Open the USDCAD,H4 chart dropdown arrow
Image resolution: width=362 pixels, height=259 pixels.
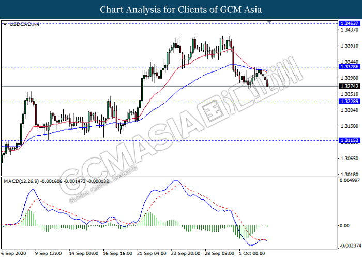(x=5, y=24)
